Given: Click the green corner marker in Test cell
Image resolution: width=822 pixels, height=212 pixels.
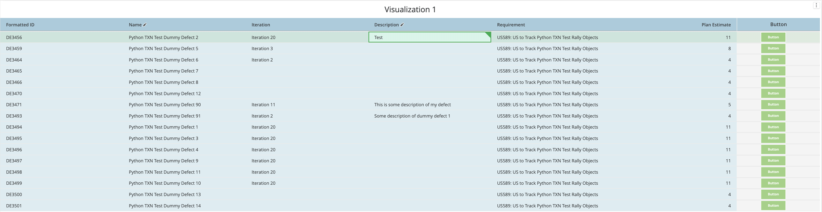Looking at the screenshot, I should (x=488, y=35).
